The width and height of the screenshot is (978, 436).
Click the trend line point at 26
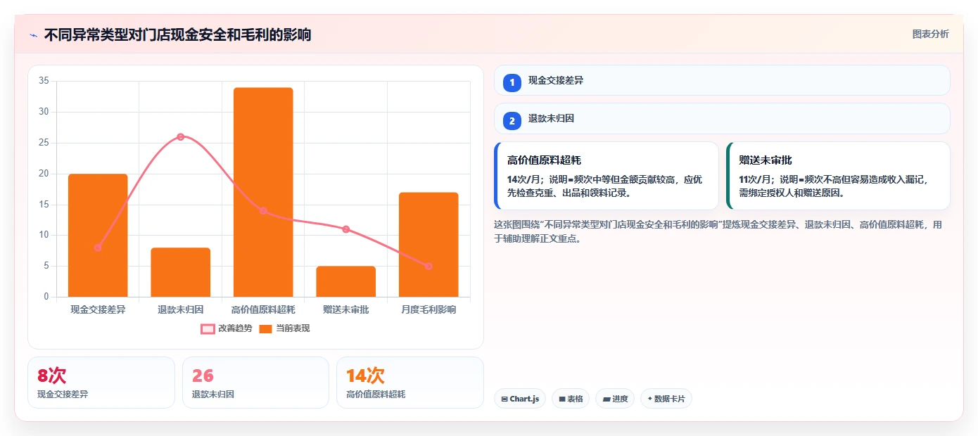(181, 136)
